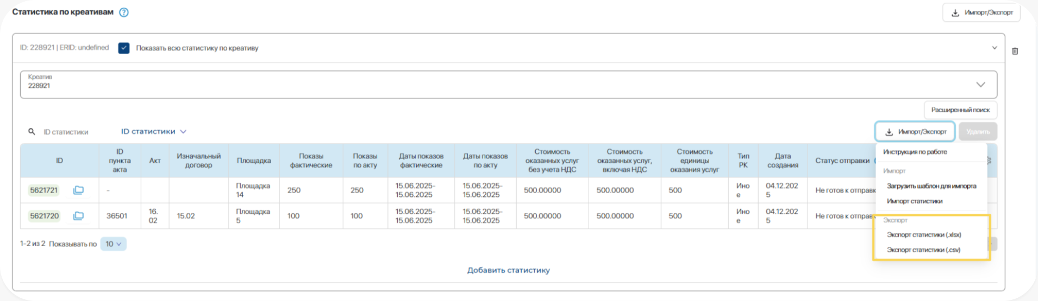Choose Загрузить шаблон для импорта
Viewport: 1038px width, 301px height.
tap(931, 186)
